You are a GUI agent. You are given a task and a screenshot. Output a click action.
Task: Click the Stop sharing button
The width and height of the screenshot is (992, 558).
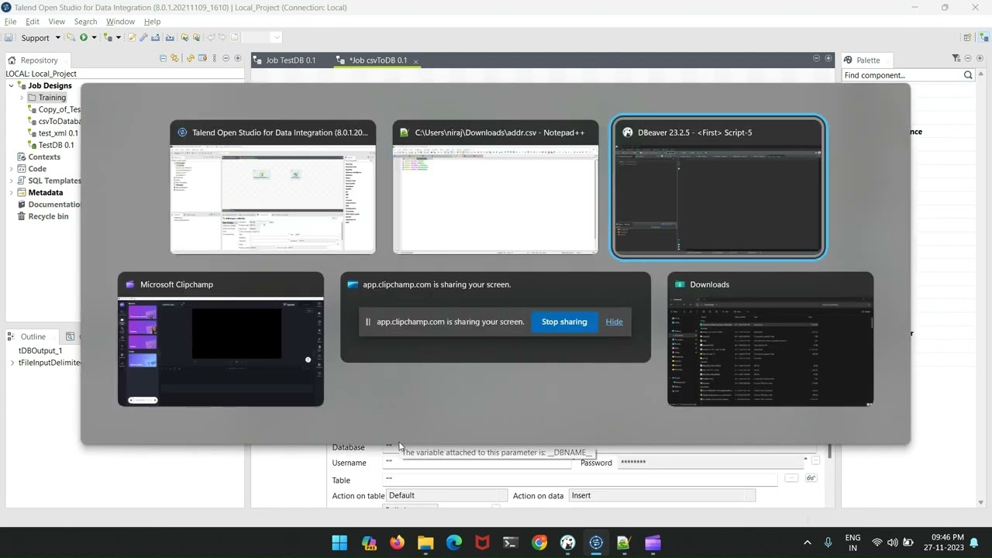[x=564, y=322]
